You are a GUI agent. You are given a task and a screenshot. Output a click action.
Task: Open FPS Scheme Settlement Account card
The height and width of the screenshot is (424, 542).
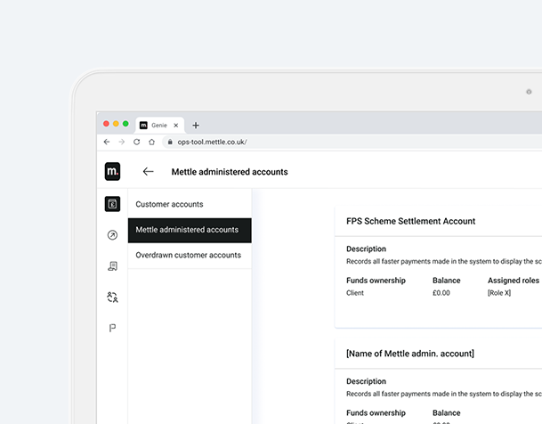pos(410,221)
